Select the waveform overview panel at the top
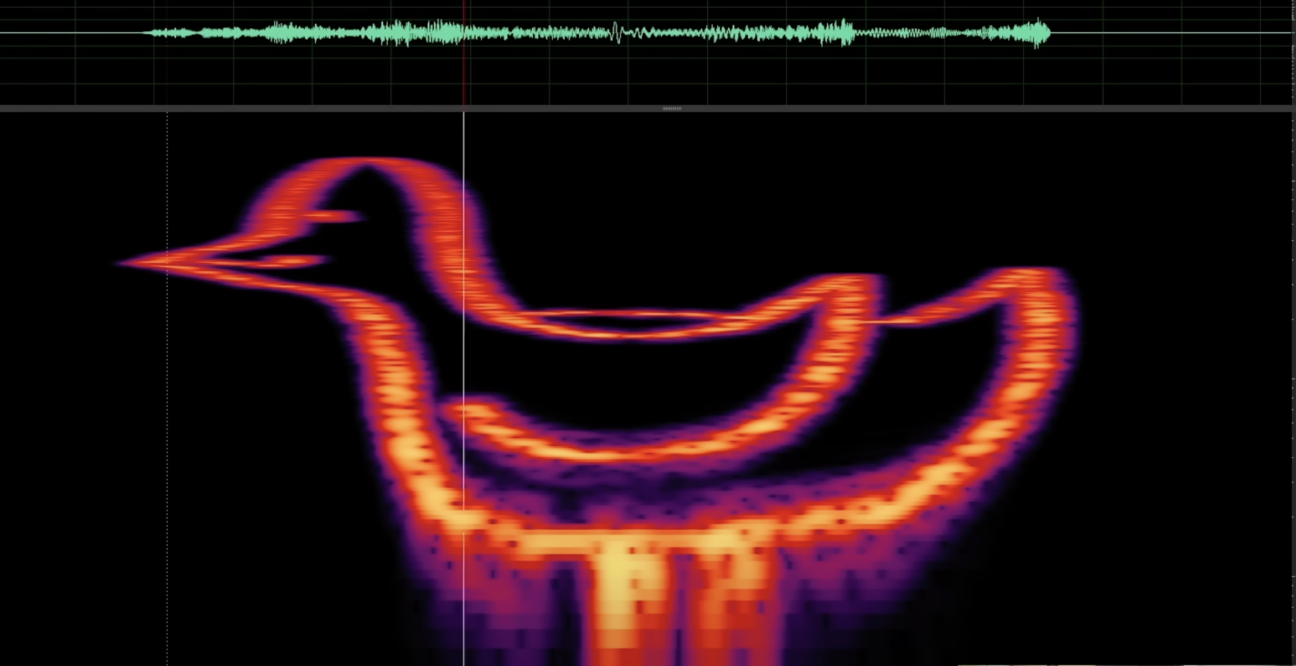The image size is (1296, 666). 648,52
